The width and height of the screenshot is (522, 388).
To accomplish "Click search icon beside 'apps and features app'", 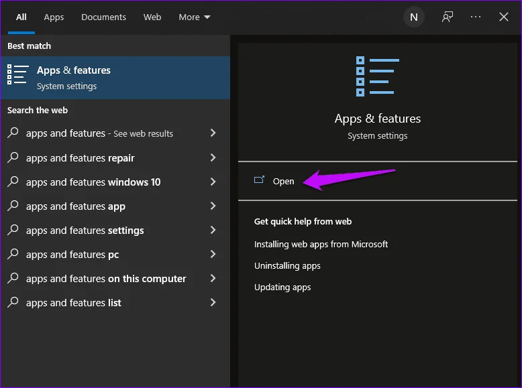I will [x=13, y=206].
